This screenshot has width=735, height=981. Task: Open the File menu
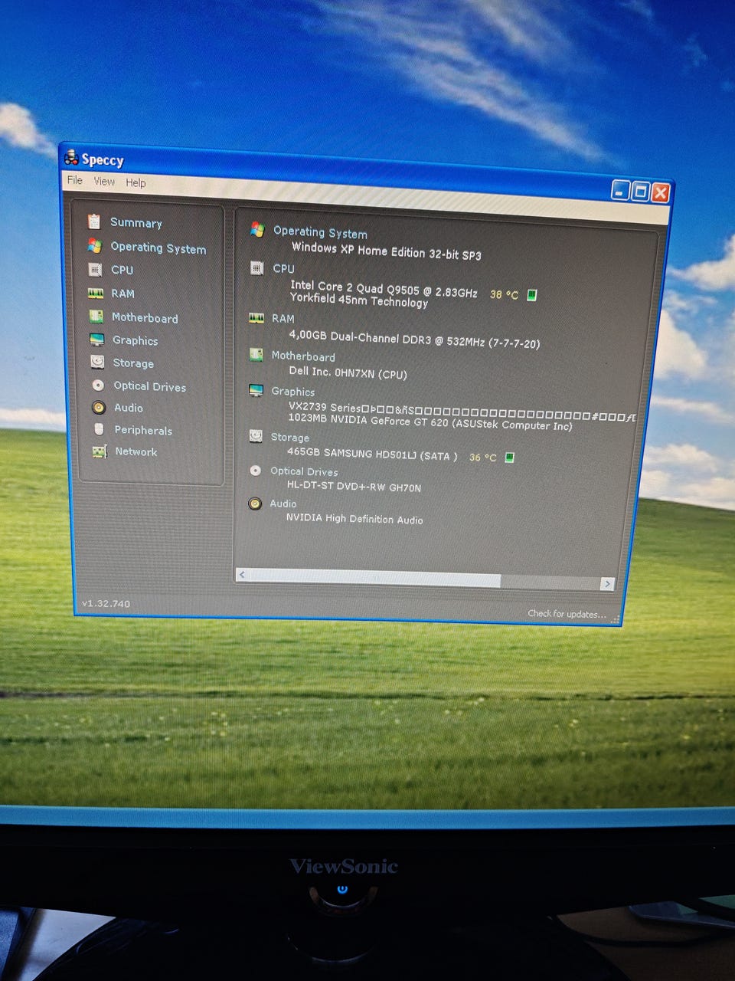[x=75, y=180]
